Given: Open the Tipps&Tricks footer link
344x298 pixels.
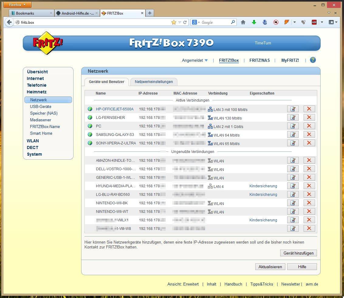Looking at the screenshot, I should 262,284.
